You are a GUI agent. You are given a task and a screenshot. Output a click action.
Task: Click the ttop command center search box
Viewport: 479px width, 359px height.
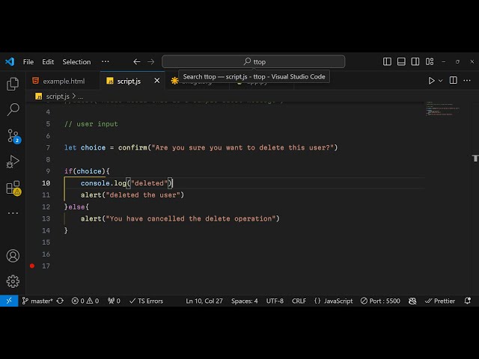click(x=254, y=62)
